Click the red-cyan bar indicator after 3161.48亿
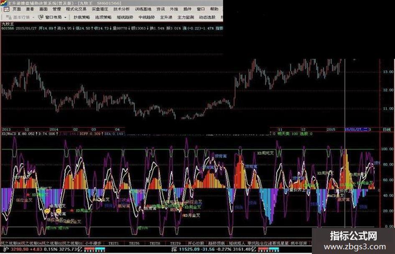The height and width of the screenshot is (254, 395). (268, 249)
